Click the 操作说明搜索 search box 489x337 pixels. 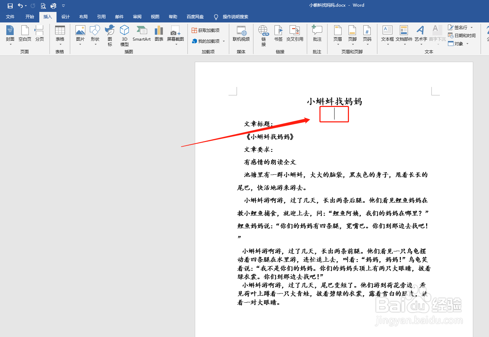click(x=231, y=17)
